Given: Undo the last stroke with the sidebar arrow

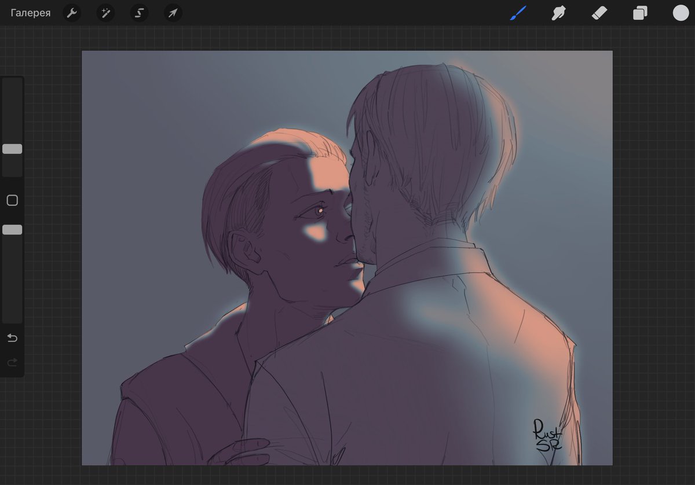Looking at the screenshot, I should pos(12,338).
